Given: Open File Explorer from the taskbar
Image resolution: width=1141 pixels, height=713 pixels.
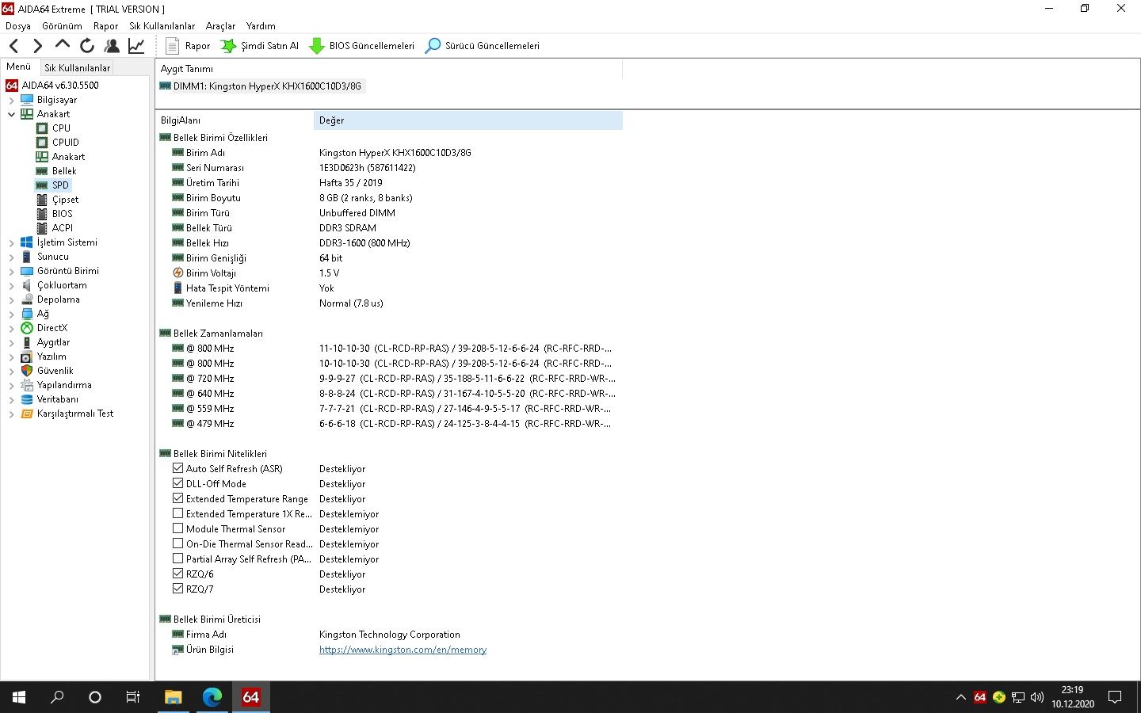Looking at the screenshot, I should point(173,697).
